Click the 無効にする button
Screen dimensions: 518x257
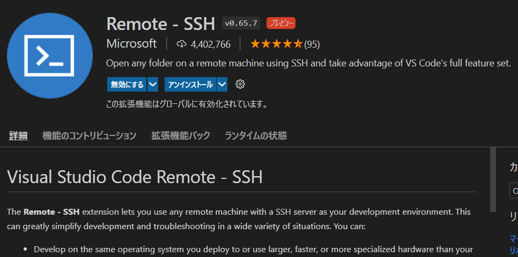coord(127,85)
